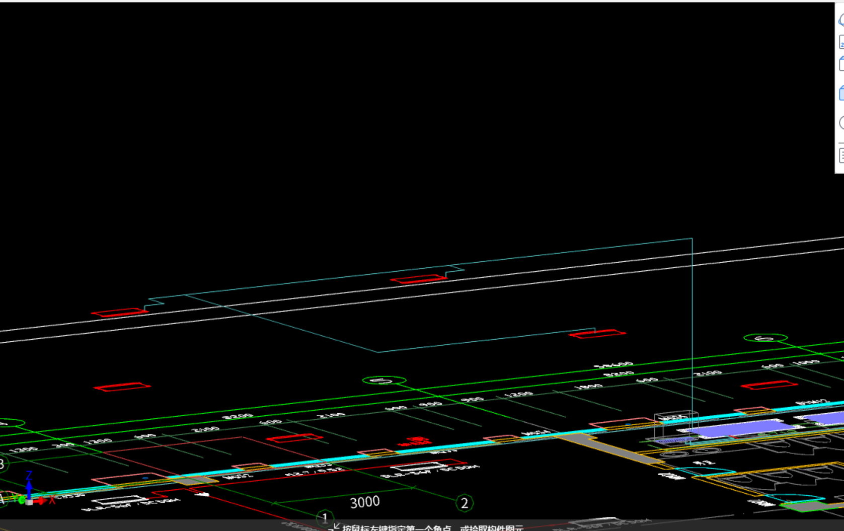This screenshot has width=844, height=531.
Task: Click the green Y axis ball of the gizmo
Action: (x=21, y=499)
